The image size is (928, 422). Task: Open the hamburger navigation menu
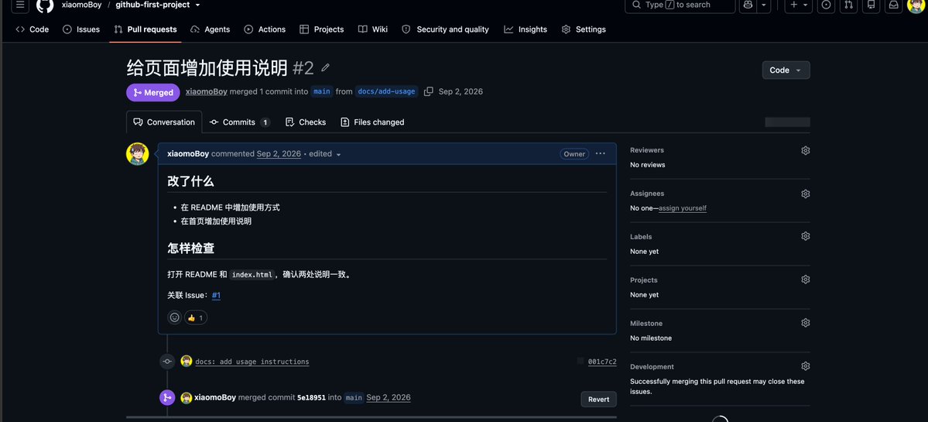click(x=20, y=5)
